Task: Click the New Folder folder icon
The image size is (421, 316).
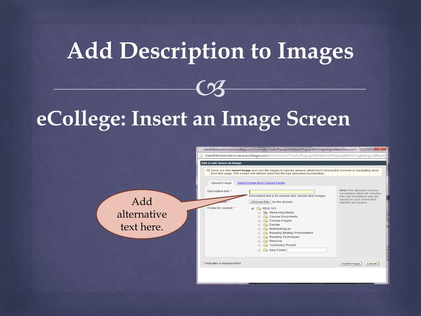Action: click(x=265, y=250)
